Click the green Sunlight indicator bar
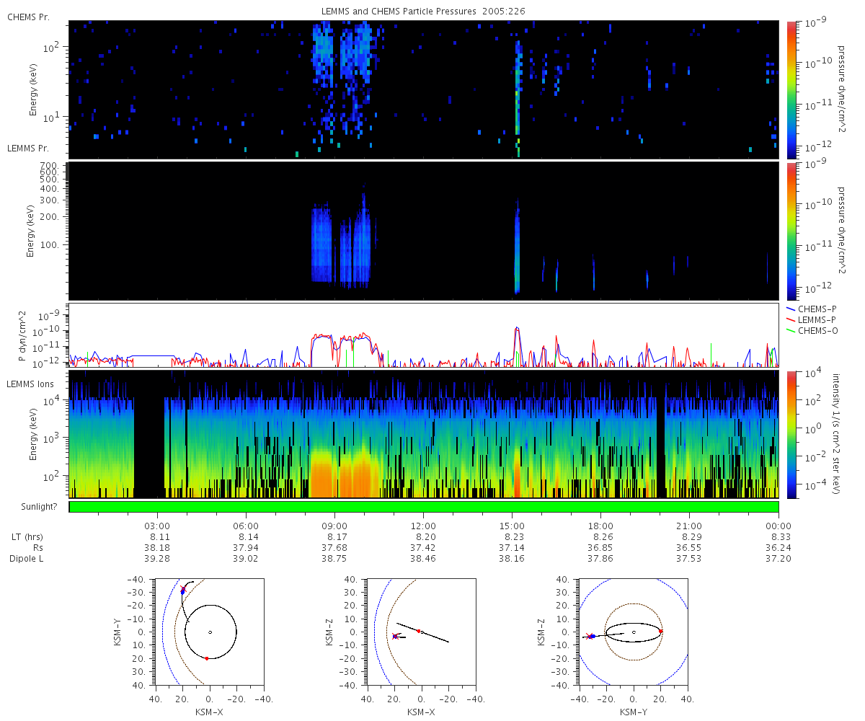865x721 pixels. (424, 507)
